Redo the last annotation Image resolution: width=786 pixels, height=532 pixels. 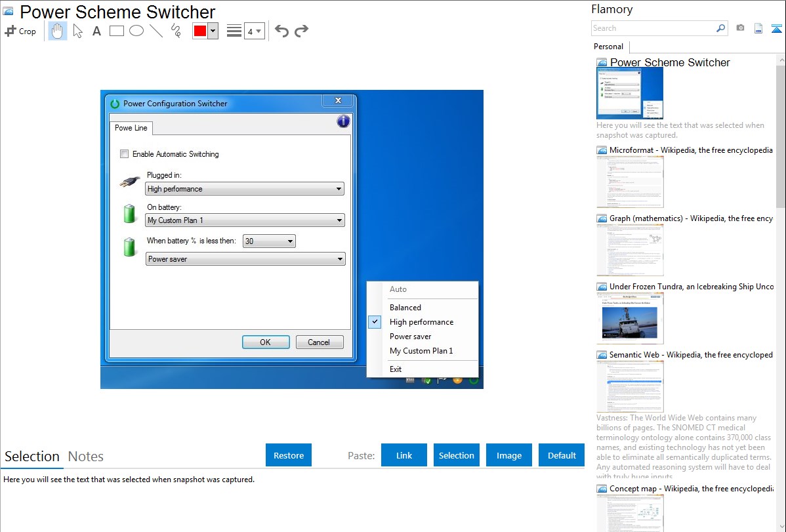click(x=301, y=31)
